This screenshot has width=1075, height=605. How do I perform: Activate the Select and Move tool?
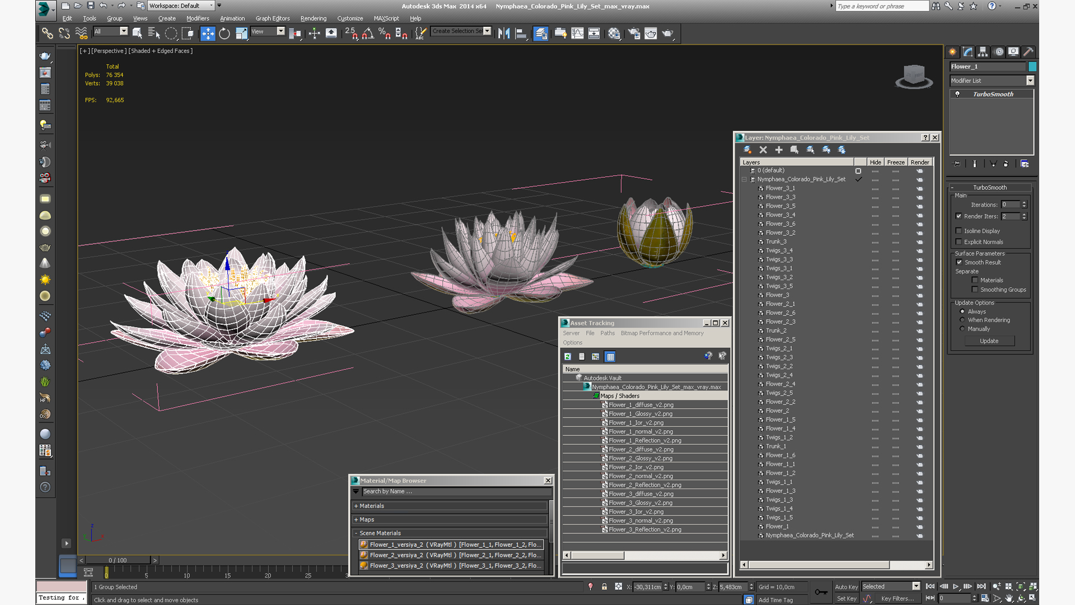click(x=208, y=34)
